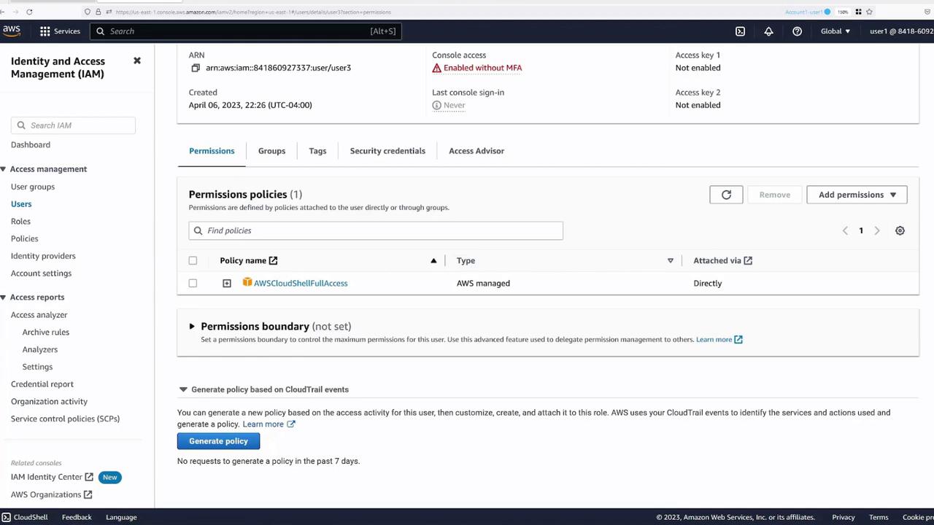Select all policies with the header checkbox
This screenshot has width=934, height=525.
pyautogui.click(x=193, y=260)
